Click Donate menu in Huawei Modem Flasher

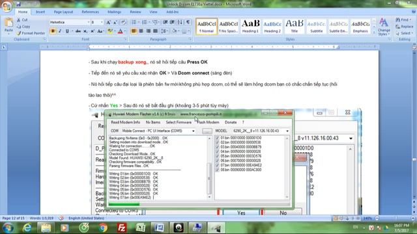tap(231, 122)
